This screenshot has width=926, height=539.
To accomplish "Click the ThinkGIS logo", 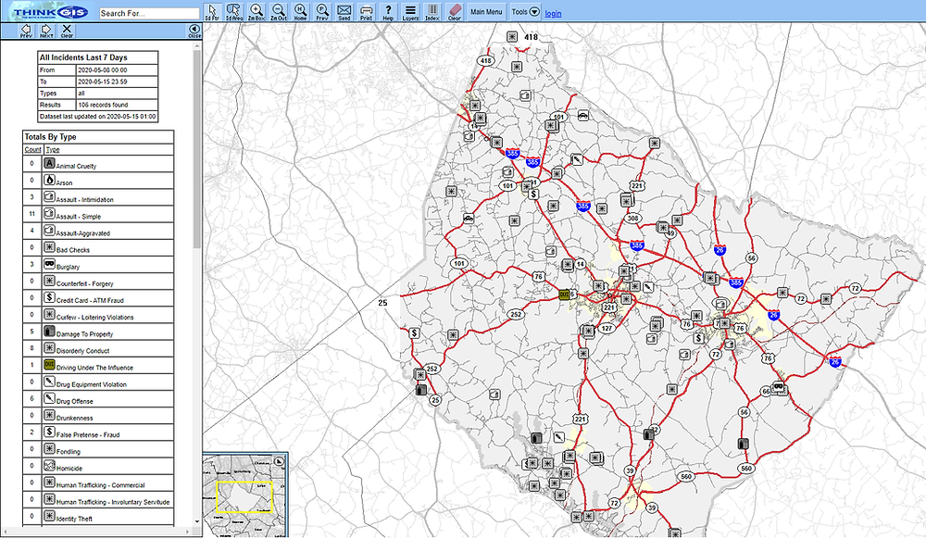I will coord(50,12).
